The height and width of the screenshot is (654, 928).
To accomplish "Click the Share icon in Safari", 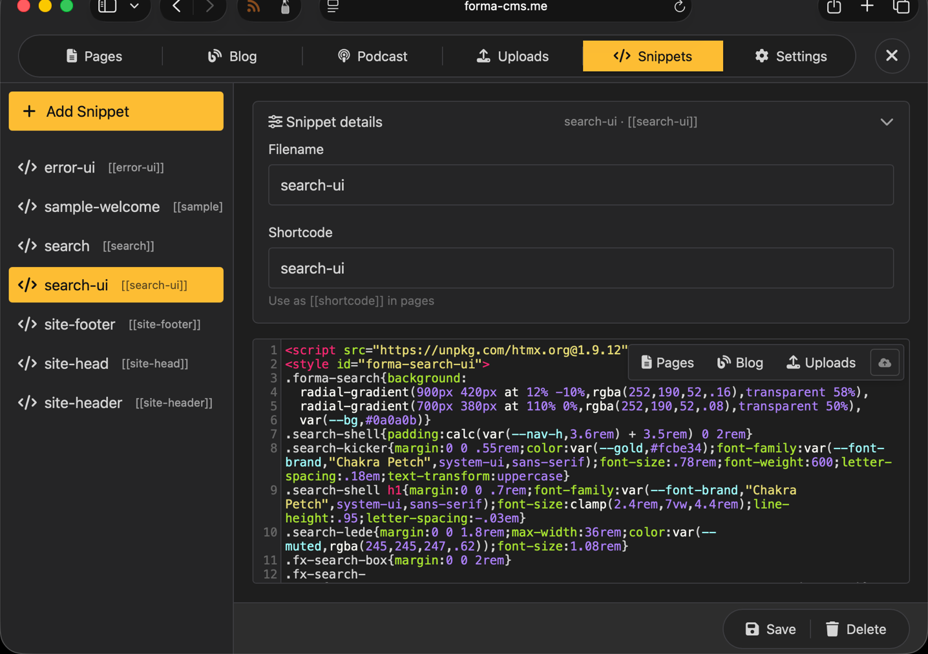I will 834,6.
